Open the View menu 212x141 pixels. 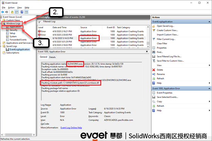pos(19,7)
